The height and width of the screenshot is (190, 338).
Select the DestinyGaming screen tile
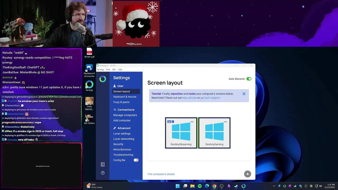click(214, 133)
